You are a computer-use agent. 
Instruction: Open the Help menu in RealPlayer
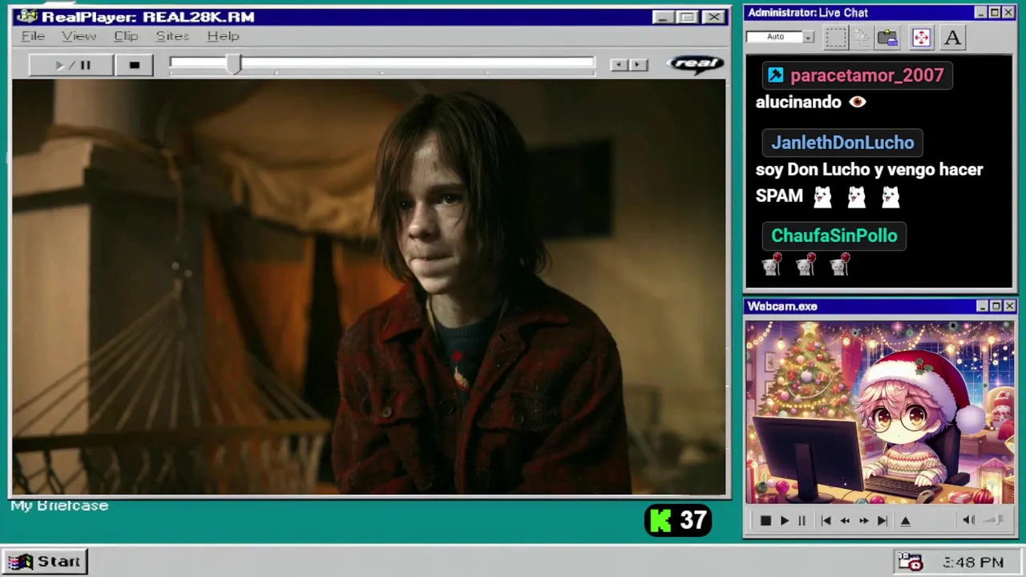(223, 36)
